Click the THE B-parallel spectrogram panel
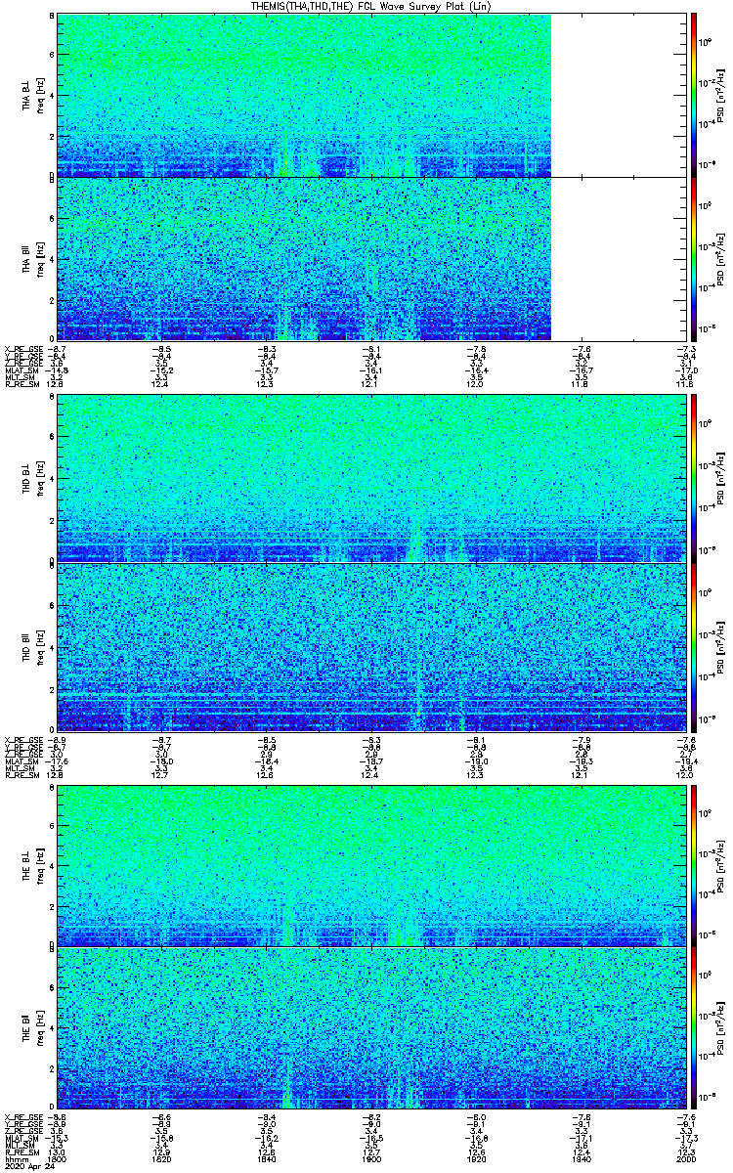Image resolution: width=733 pixels, height=1173 pixels. (x=371, y=1027)
